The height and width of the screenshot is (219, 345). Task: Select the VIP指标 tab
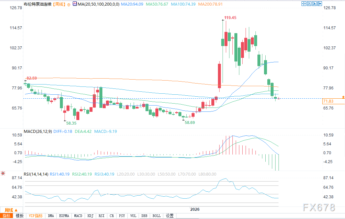coord(36,216)
